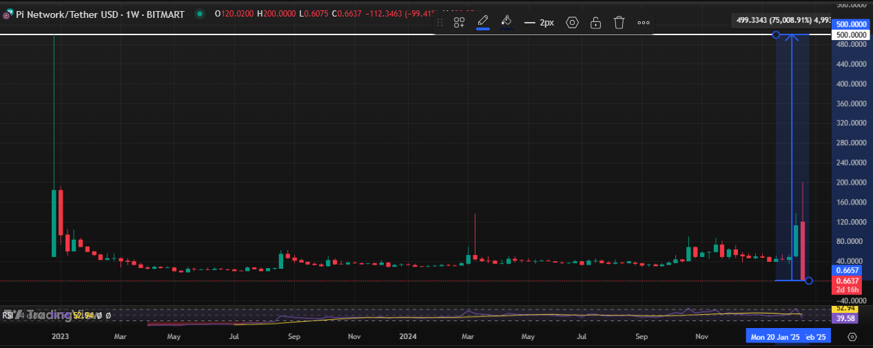Click the 500.0000 horizontal line price label

tap(850, 34)
